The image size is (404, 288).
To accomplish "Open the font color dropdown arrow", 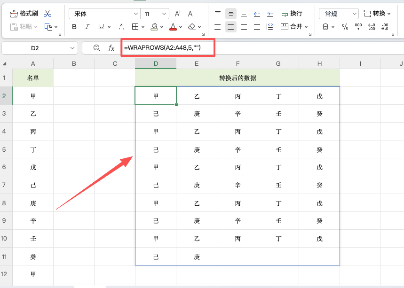I will pos(181,27).
